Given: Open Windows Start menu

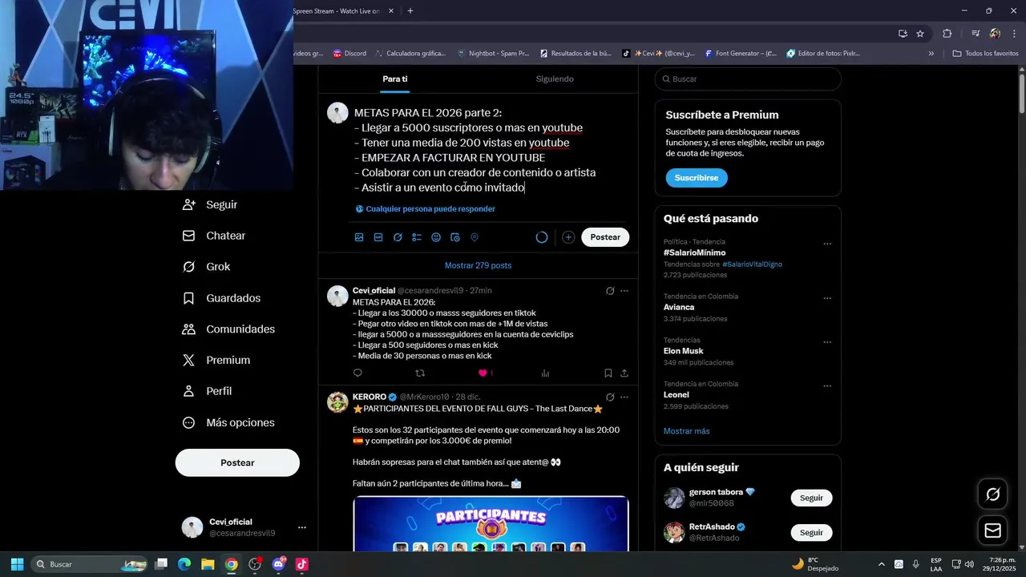Looking at the screenshot, I should pyautogui.click(x=17, y=564).
